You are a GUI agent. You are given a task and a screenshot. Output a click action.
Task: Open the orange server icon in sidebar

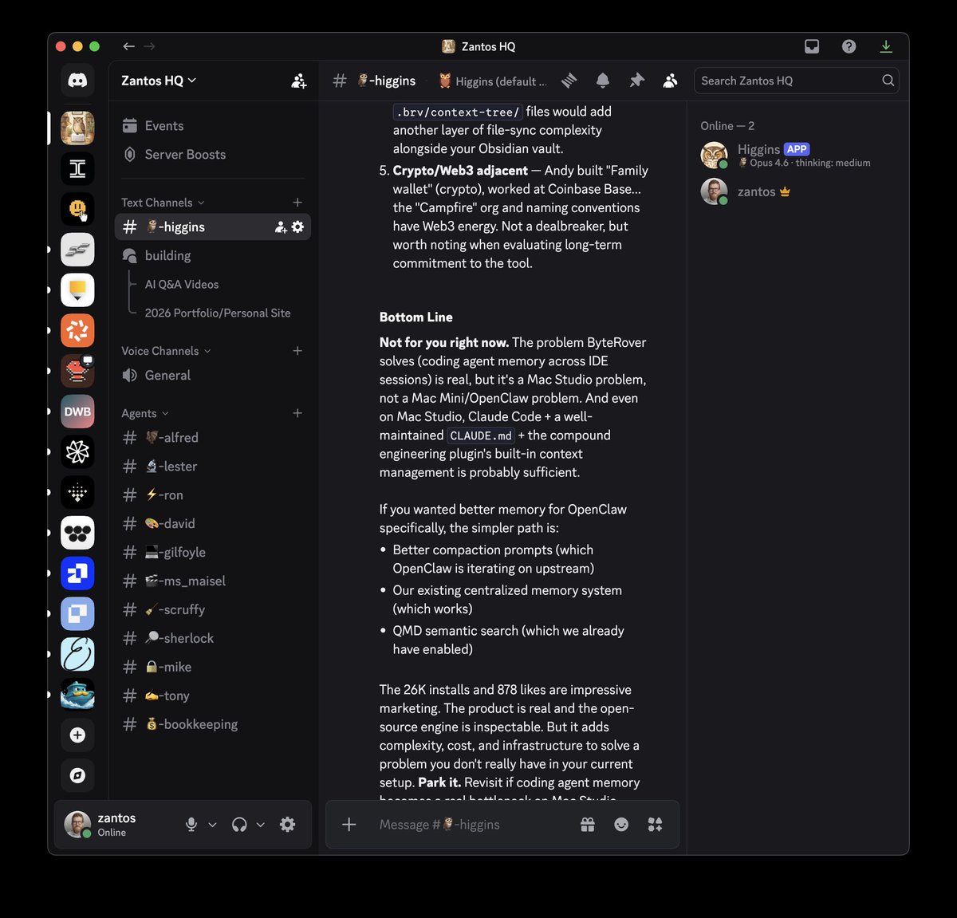pyautogui.click(x=77, y=330)
